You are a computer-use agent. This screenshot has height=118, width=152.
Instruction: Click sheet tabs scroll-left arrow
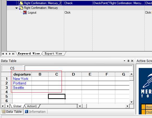3,106
